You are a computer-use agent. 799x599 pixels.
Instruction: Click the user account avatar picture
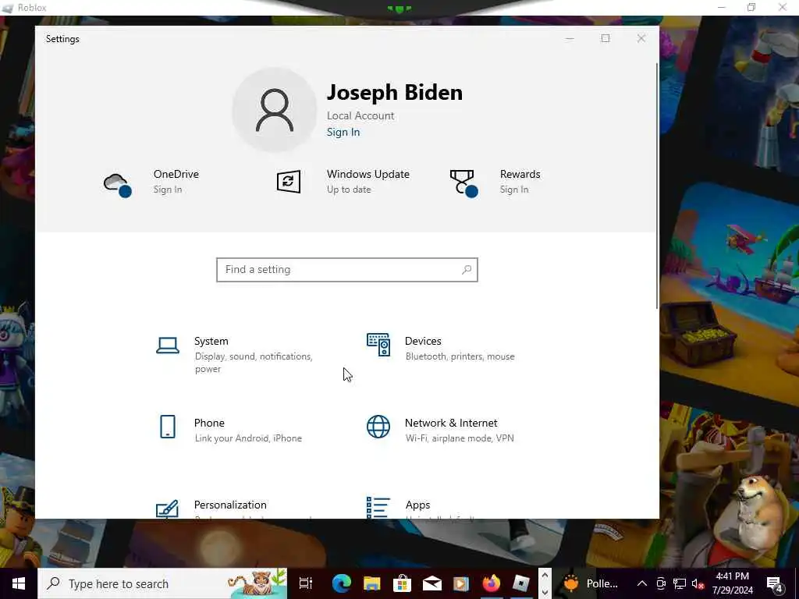click(275, 110)
